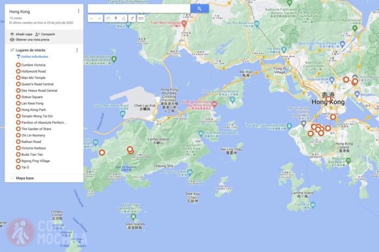The height and width of the screenshot is (252, 379).
Task: Select Cumbre Victoria in the list
Action: (x=34, y=65)
